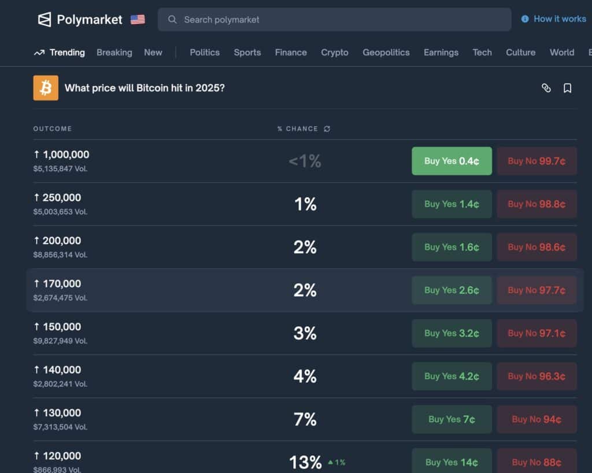Click the <1% chance value
592x473 pixels.
click(305, 161)
